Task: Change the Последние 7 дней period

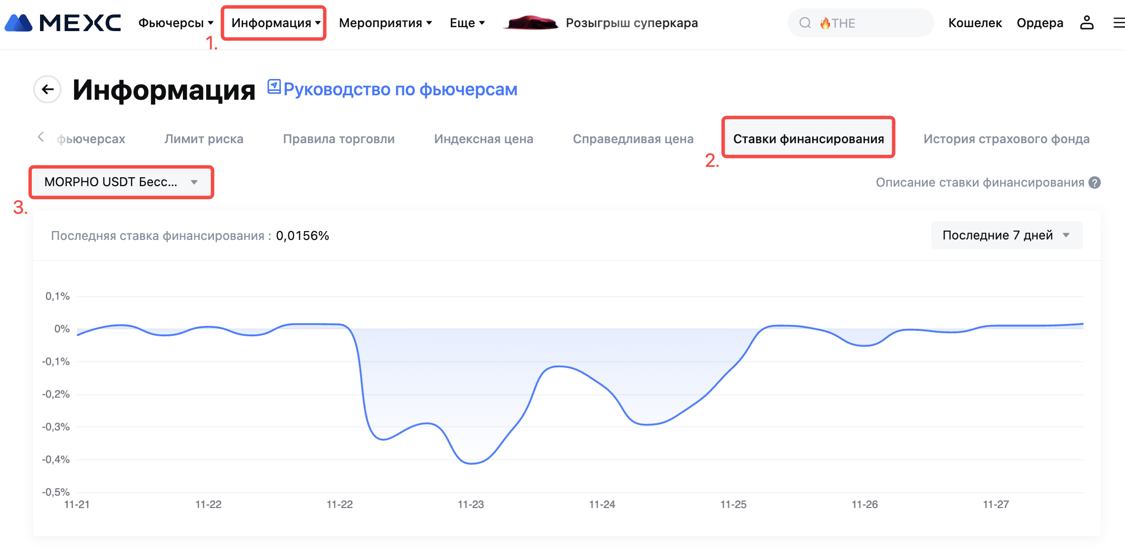Action: pos(1006,236)
